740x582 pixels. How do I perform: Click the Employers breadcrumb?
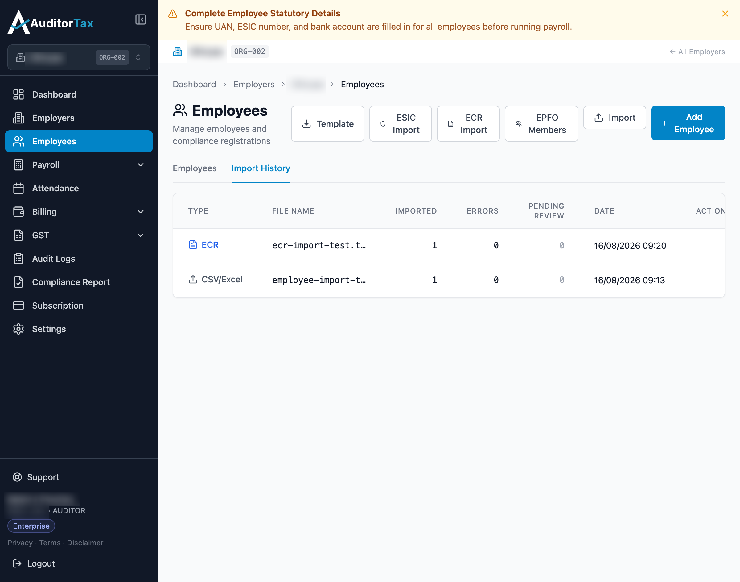(x=254, y=84)
